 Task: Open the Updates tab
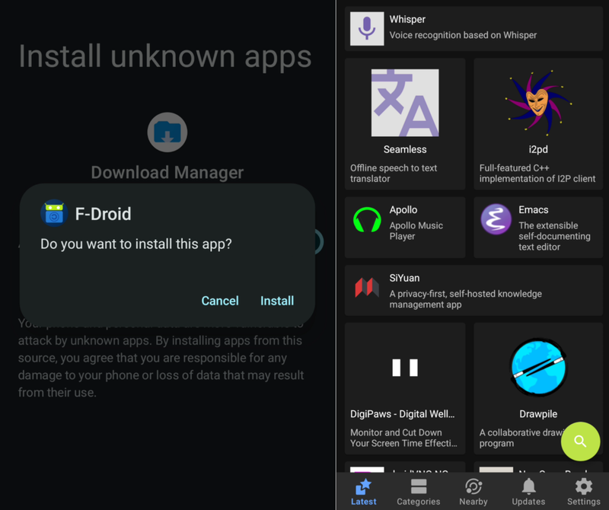point(528,491)
